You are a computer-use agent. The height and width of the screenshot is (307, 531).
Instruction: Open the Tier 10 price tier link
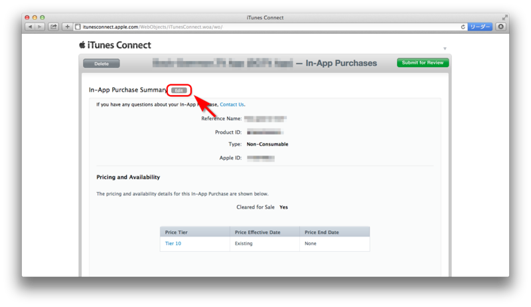173,243
